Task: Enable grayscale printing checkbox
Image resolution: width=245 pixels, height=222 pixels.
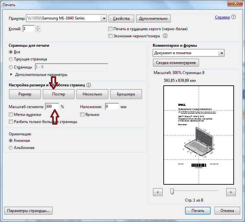Action: click(x=111, y=29)
